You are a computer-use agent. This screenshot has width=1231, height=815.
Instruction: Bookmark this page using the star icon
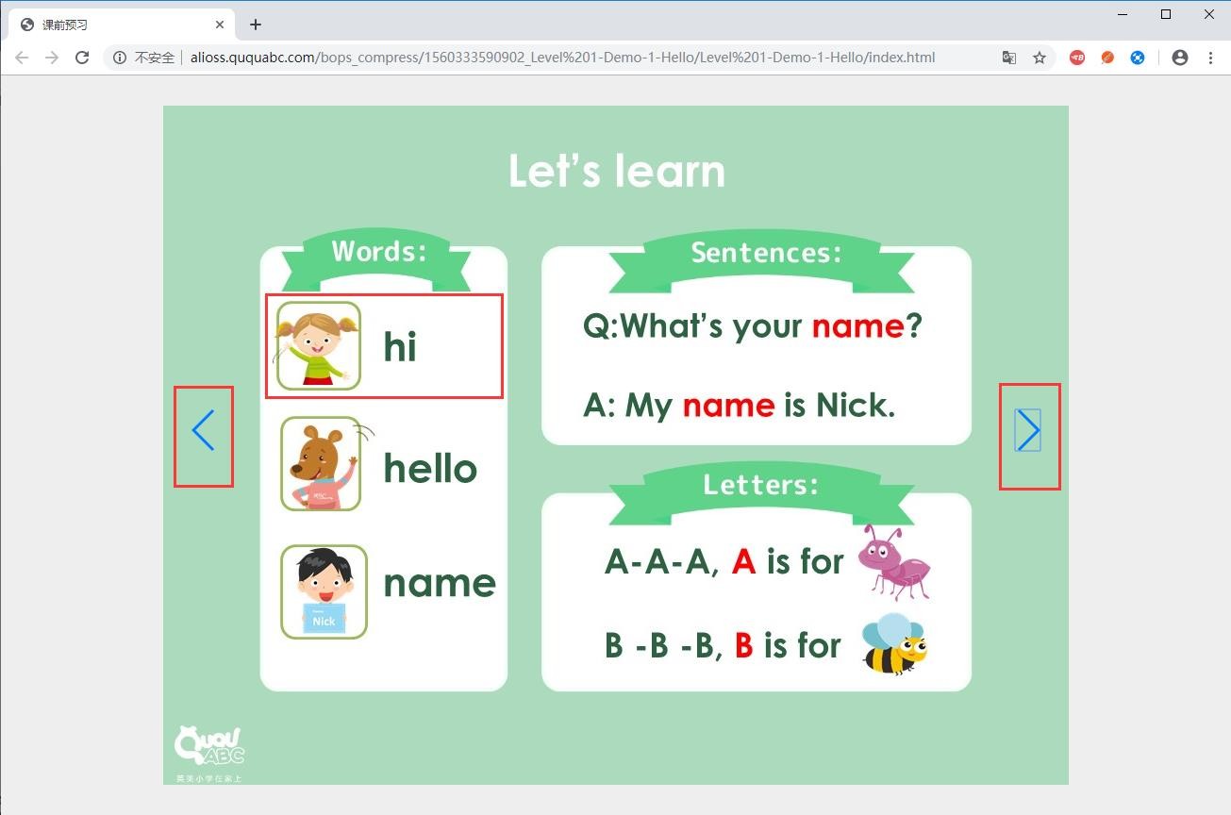coord(1040,58)
